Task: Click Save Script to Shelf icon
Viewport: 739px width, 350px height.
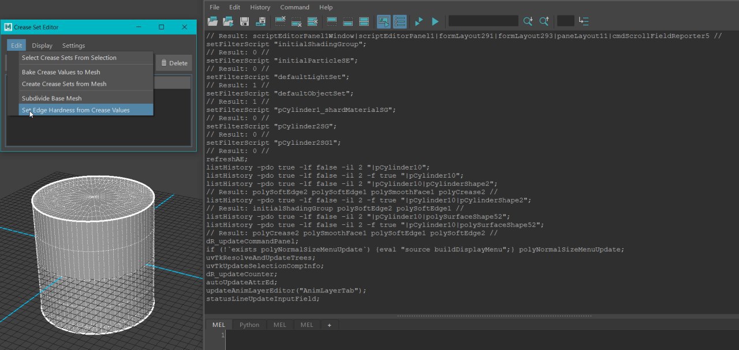Action: tap(260, 21)
